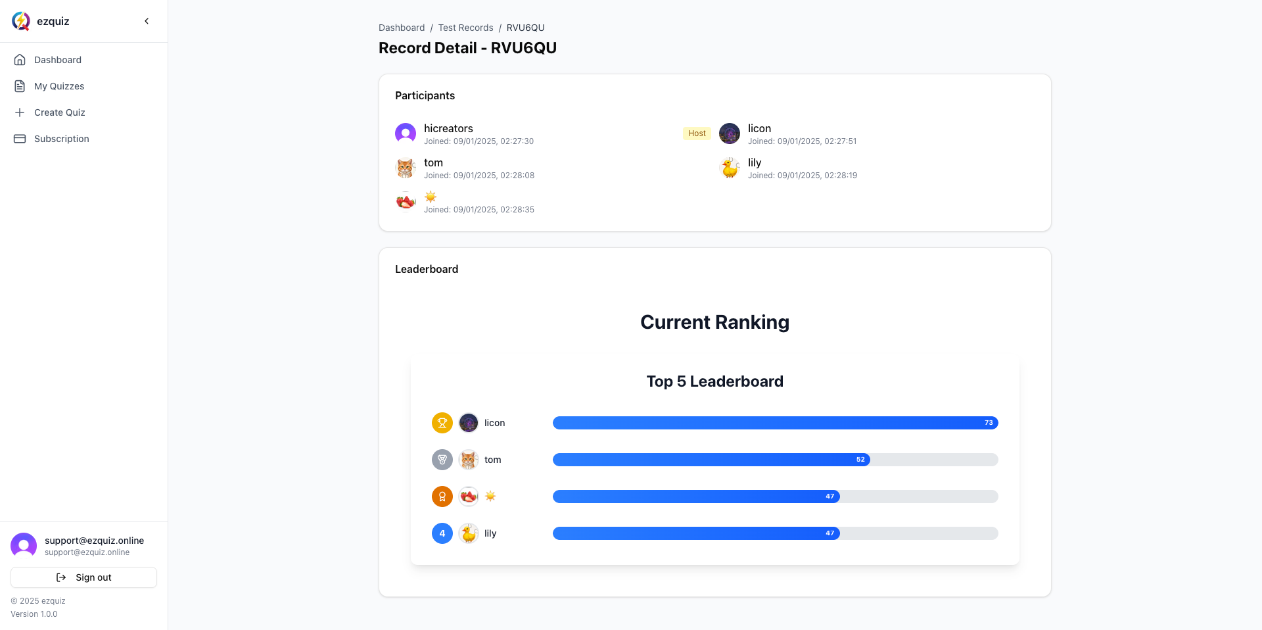Click the sun emoji name in the leaderboard
Viewport: 1262px width, 630px height.
490,497
